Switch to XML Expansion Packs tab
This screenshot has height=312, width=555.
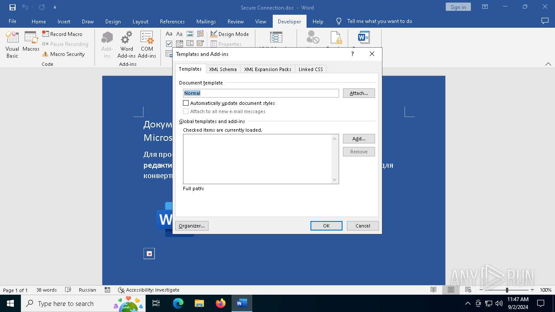point(268,69)
